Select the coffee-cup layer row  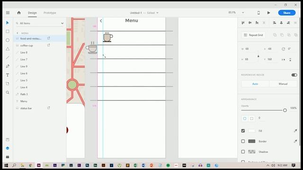coord(40,45)
